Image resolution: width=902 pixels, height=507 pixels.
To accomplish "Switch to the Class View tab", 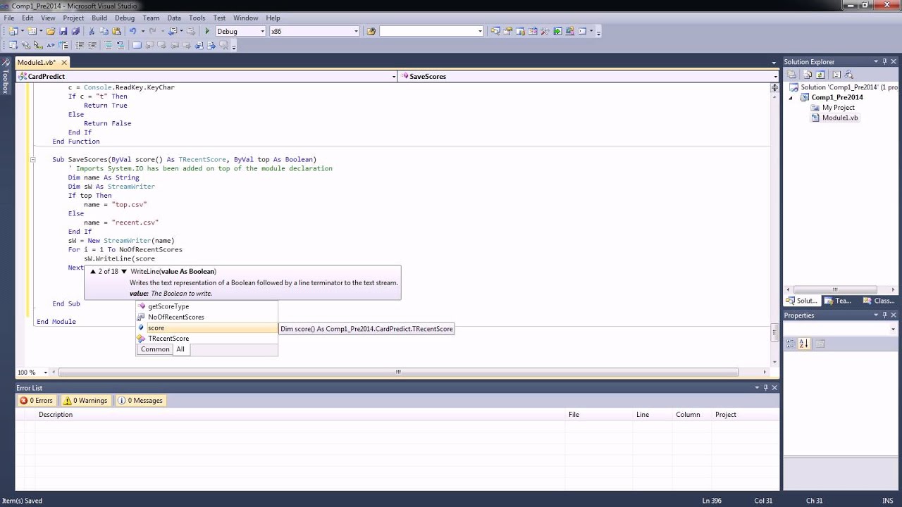I will 879,301.
